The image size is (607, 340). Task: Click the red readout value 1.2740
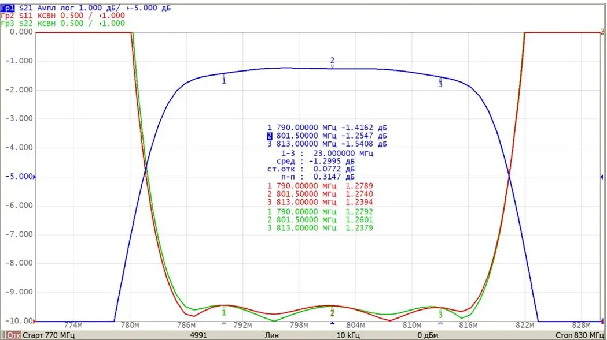click(x=359, y=194)
